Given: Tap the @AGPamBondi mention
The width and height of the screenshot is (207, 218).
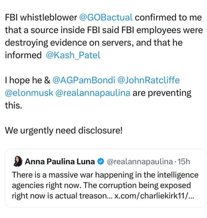Looking at the screenshot, I should 84,80.
